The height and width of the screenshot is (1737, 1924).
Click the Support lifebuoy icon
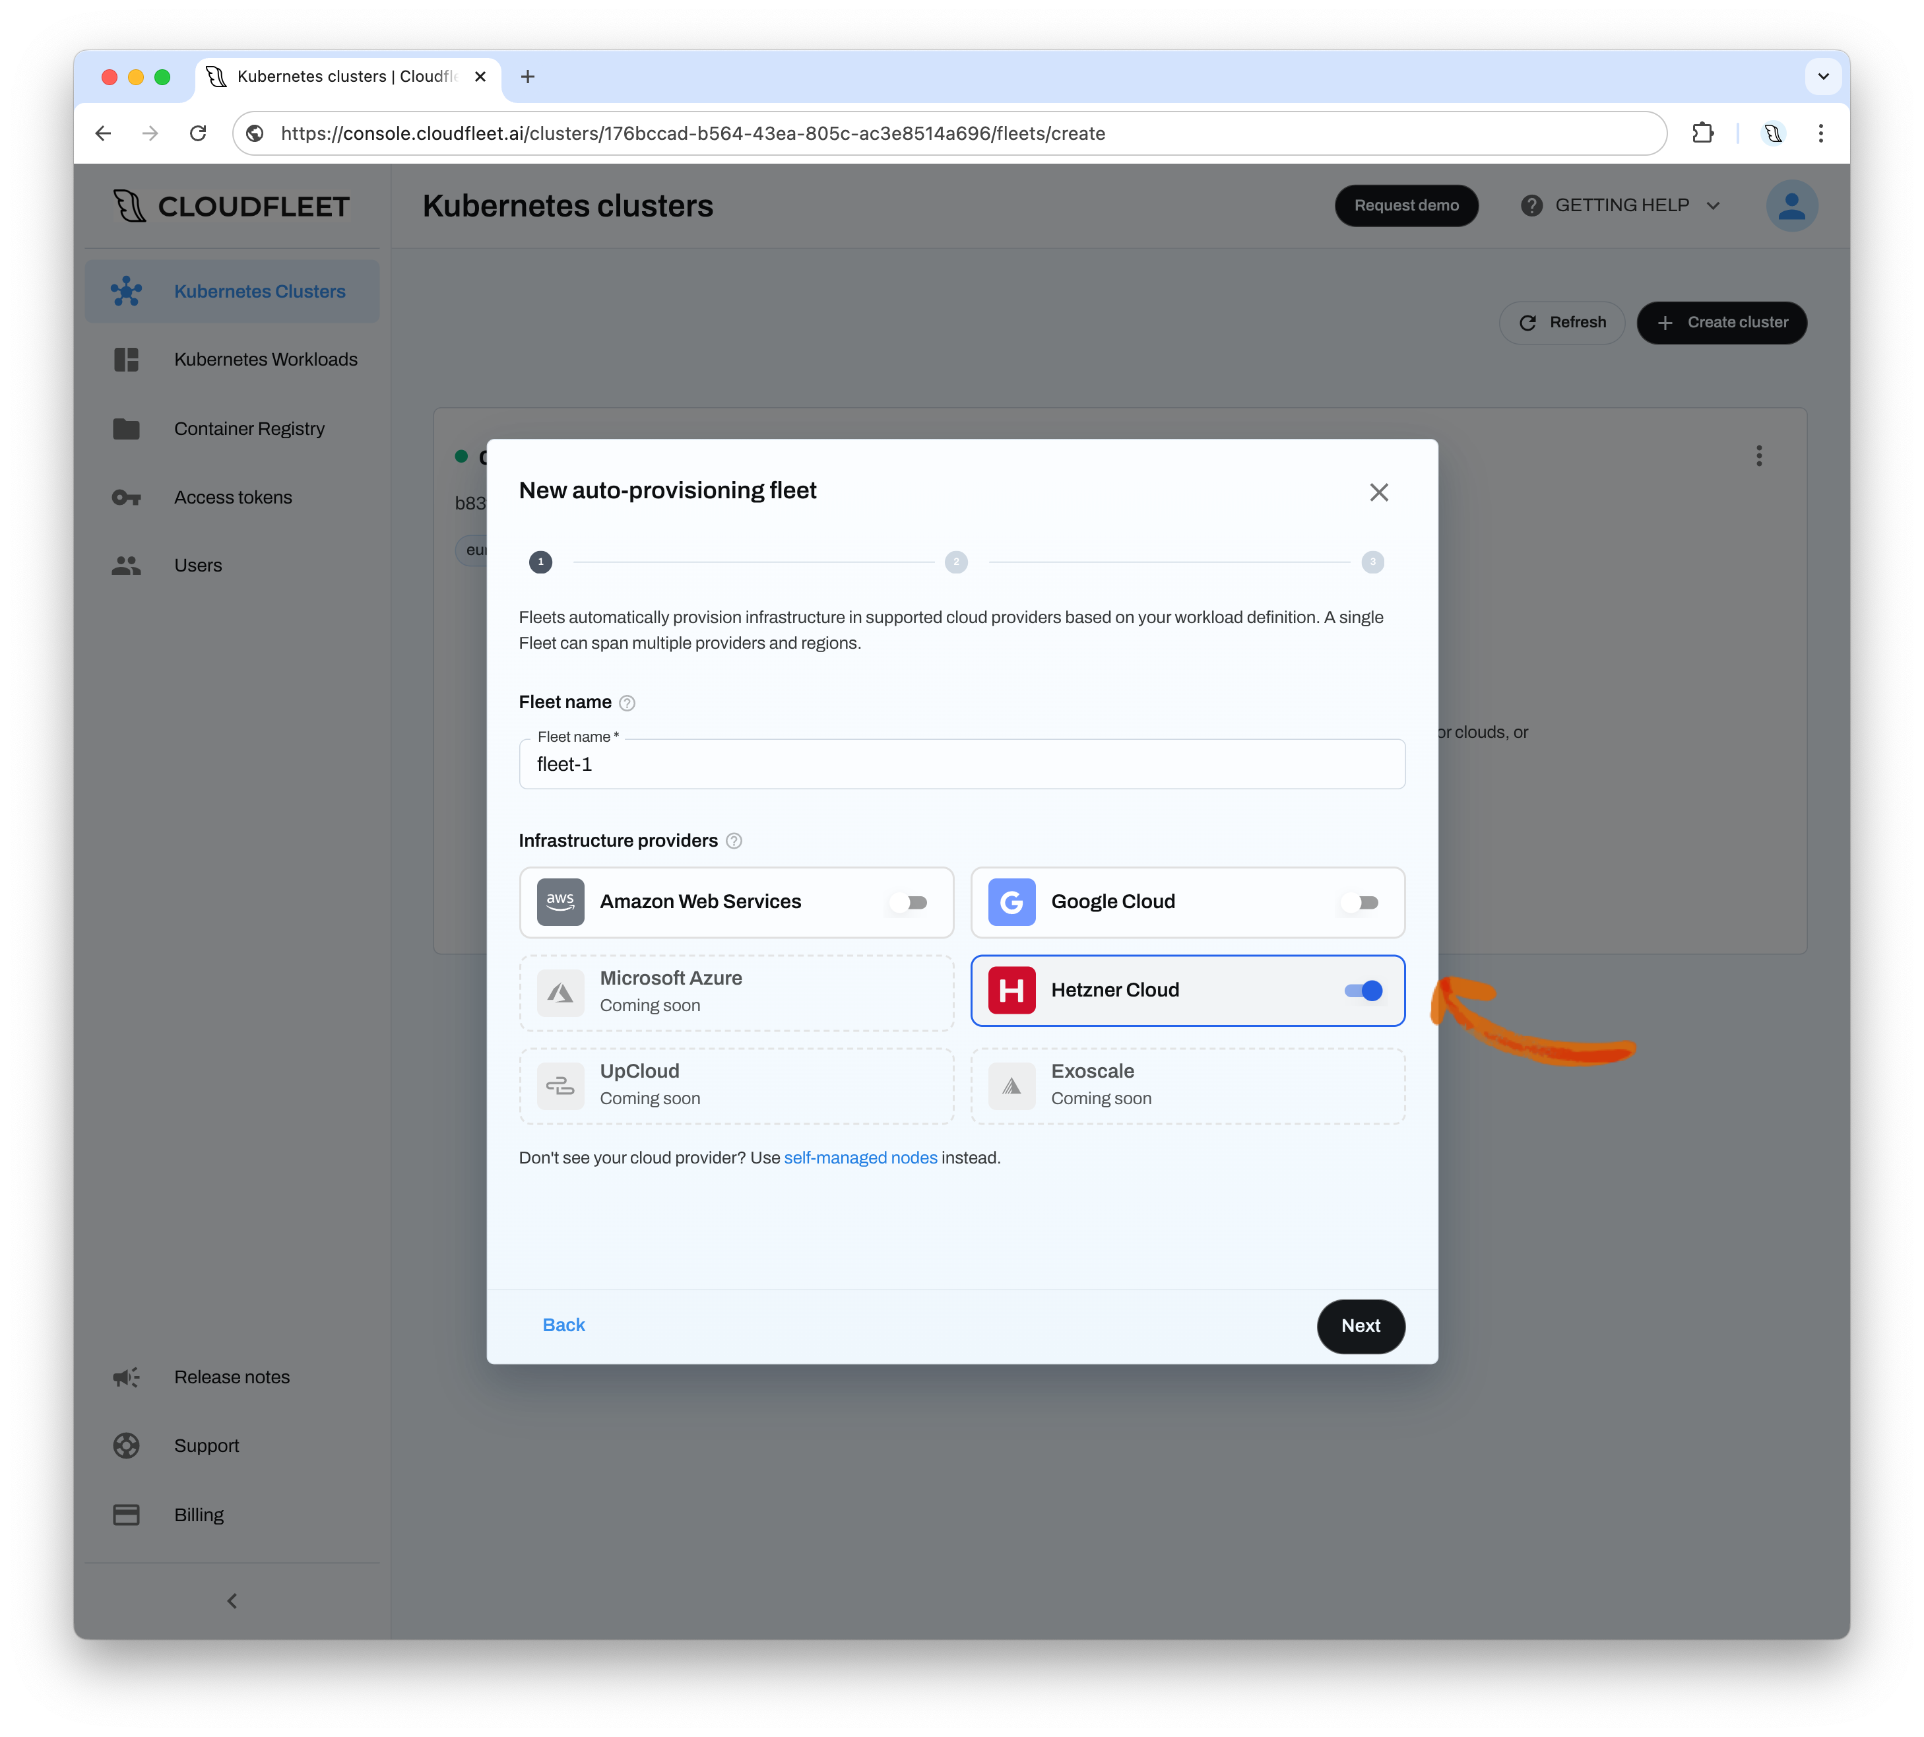(126, 1446)
